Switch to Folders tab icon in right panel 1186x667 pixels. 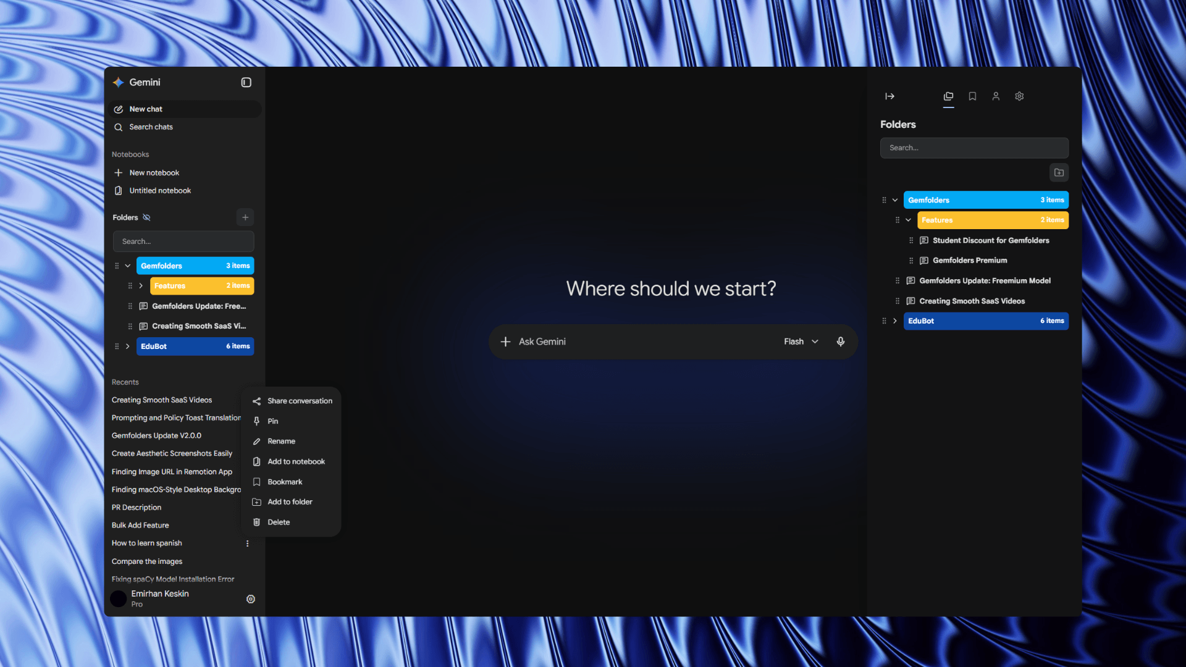(949, 96)
